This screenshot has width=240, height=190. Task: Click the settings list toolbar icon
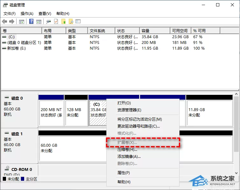[78, 21]
